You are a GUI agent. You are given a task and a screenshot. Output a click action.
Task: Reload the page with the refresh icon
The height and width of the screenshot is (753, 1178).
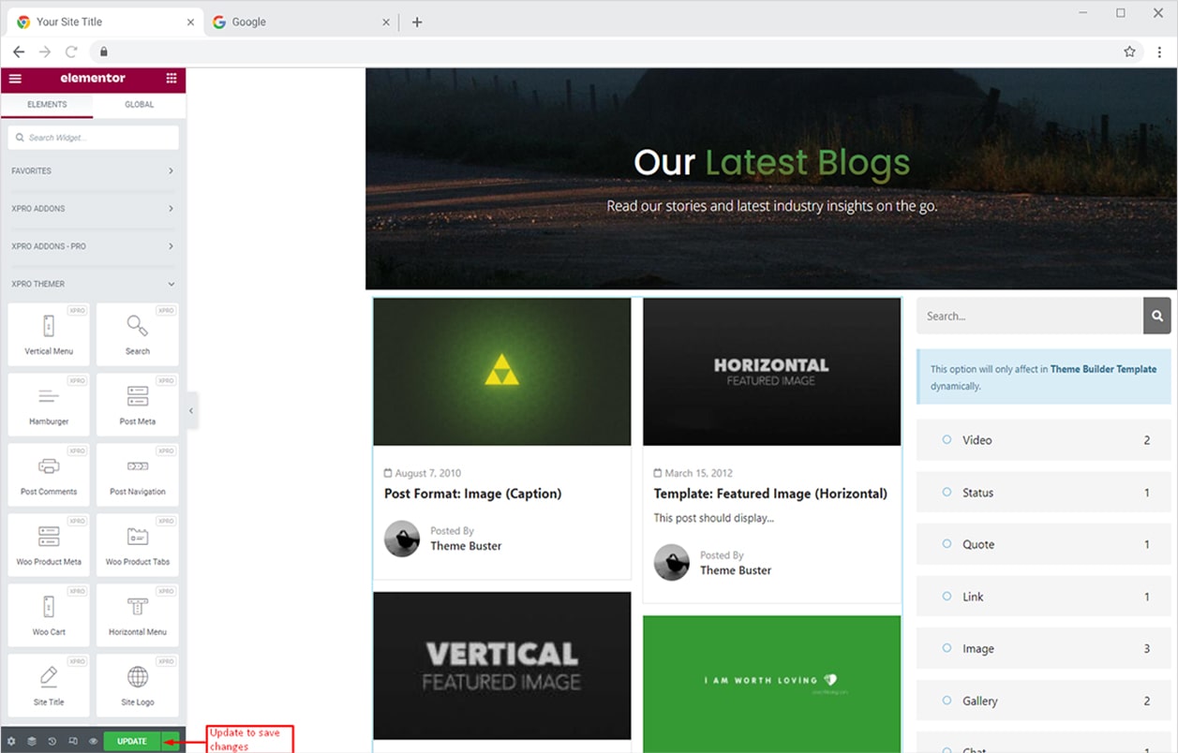pos(71,52)
